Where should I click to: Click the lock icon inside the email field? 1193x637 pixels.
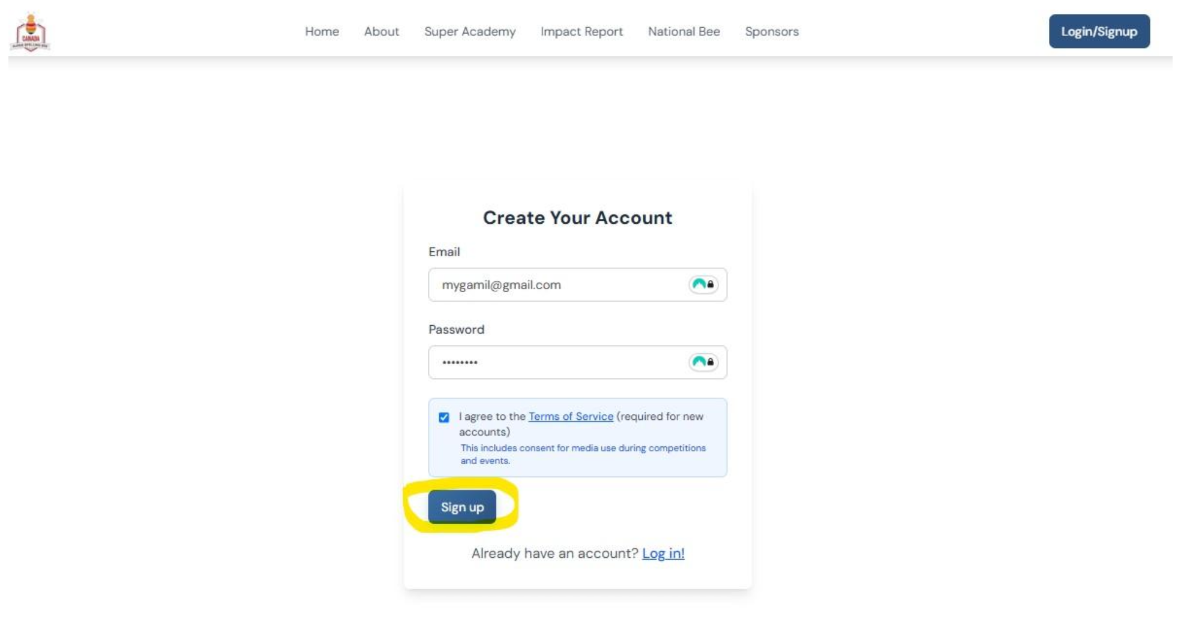point(710,285)
